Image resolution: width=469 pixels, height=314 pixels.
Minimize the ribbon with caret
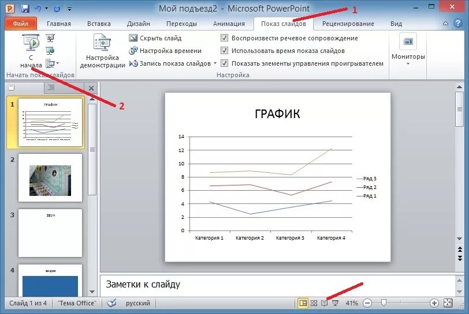[x=445, y=24]
